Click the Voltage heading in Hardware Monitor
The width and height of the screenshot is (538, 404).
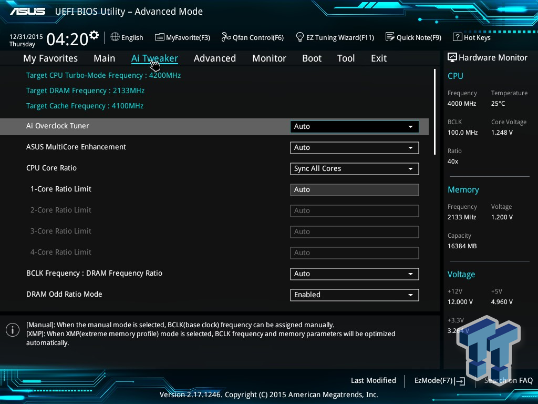[461, 275]
